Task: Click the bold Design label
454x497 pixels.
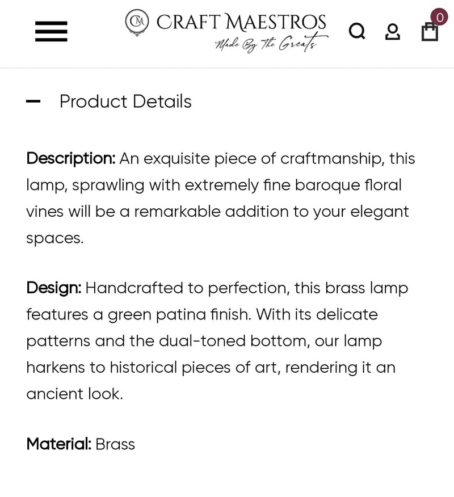Action: point(53,288)
